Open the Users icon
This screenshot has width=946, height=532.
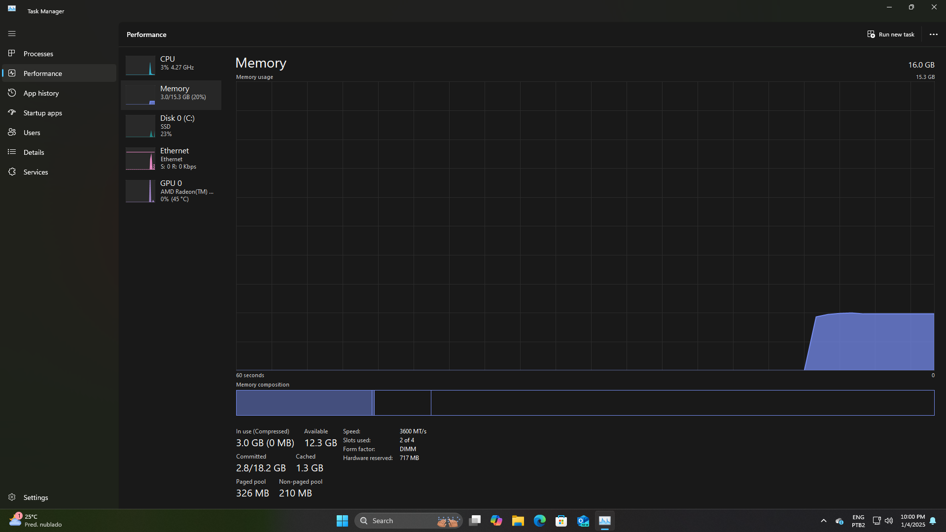(x=12, y=132)
